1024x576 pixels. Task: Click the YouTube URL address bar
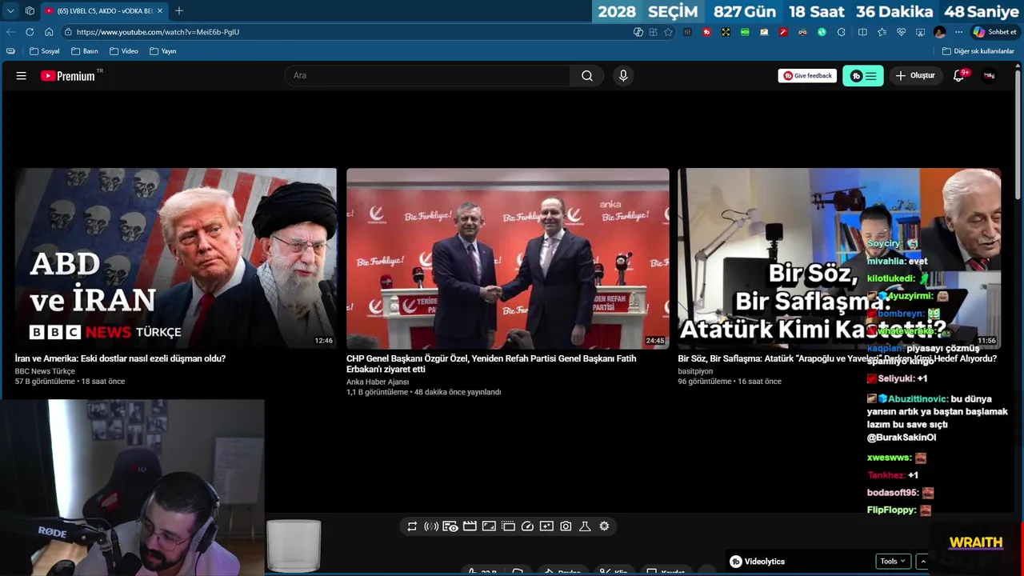(344, 32)
